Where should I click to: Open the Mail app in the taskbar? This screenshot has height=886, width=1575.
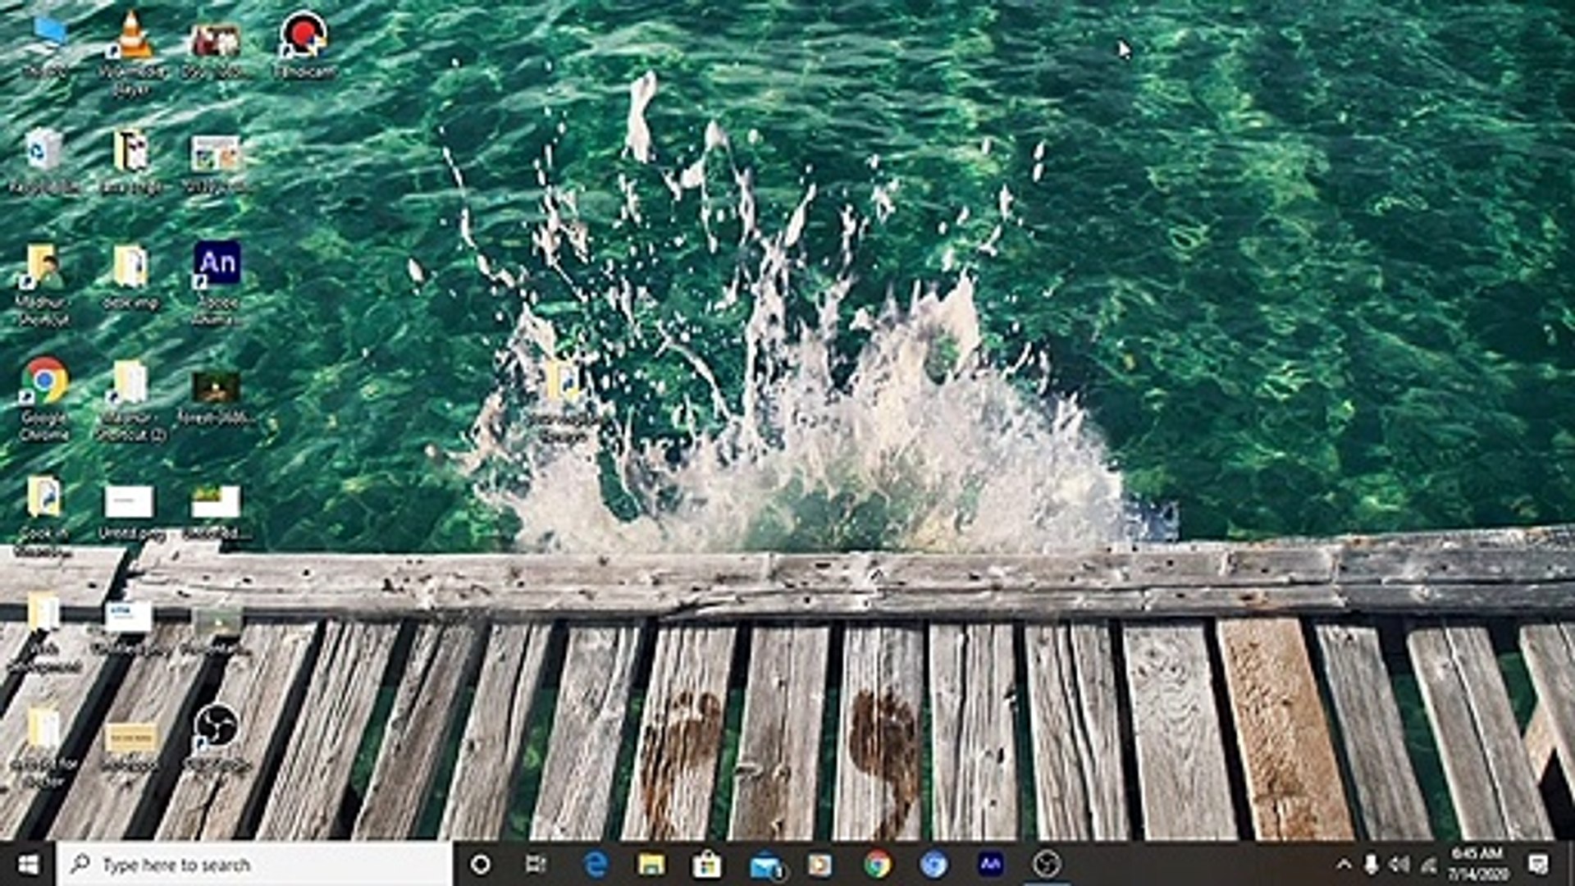(765, 864)
